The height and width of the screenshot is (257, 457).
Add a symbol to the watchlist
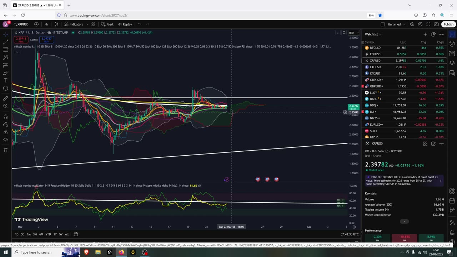[425, 34]
